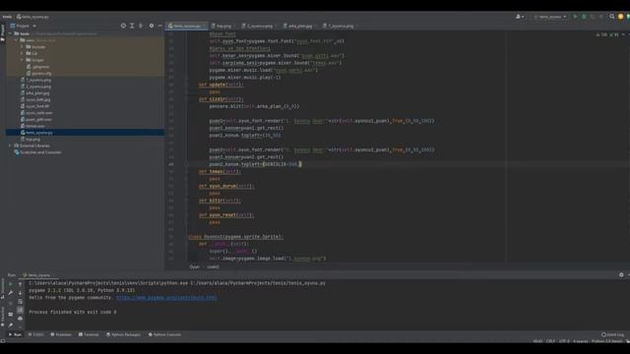Select Scratches and Consoles node
Viewport: 630px width, 354px height.
pyautogui.click(x=37, y=152)
